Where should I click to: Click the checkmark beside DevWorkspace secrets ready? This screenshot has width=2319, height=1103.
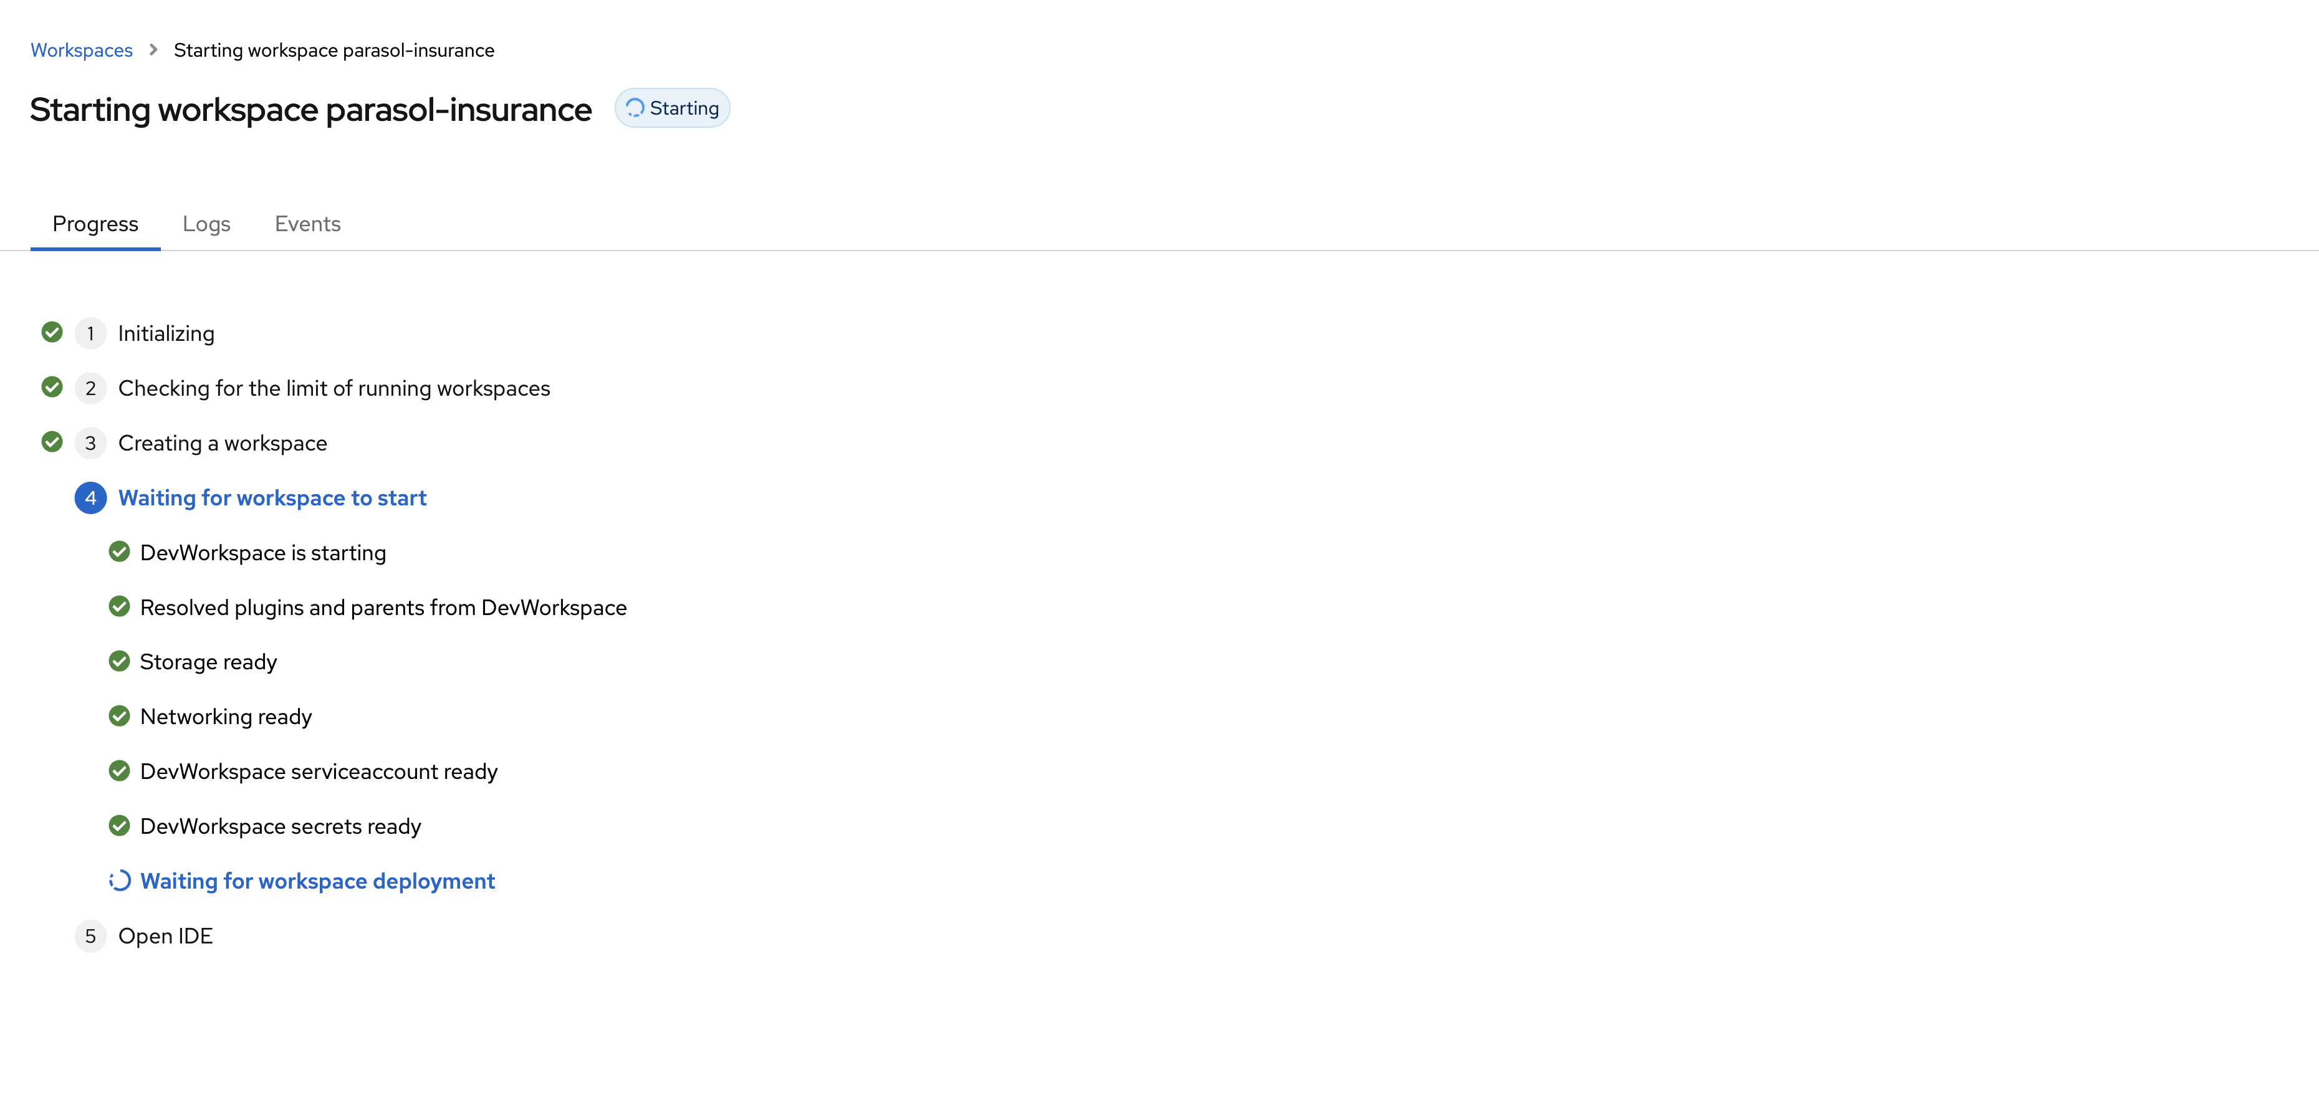coord(119,826)
